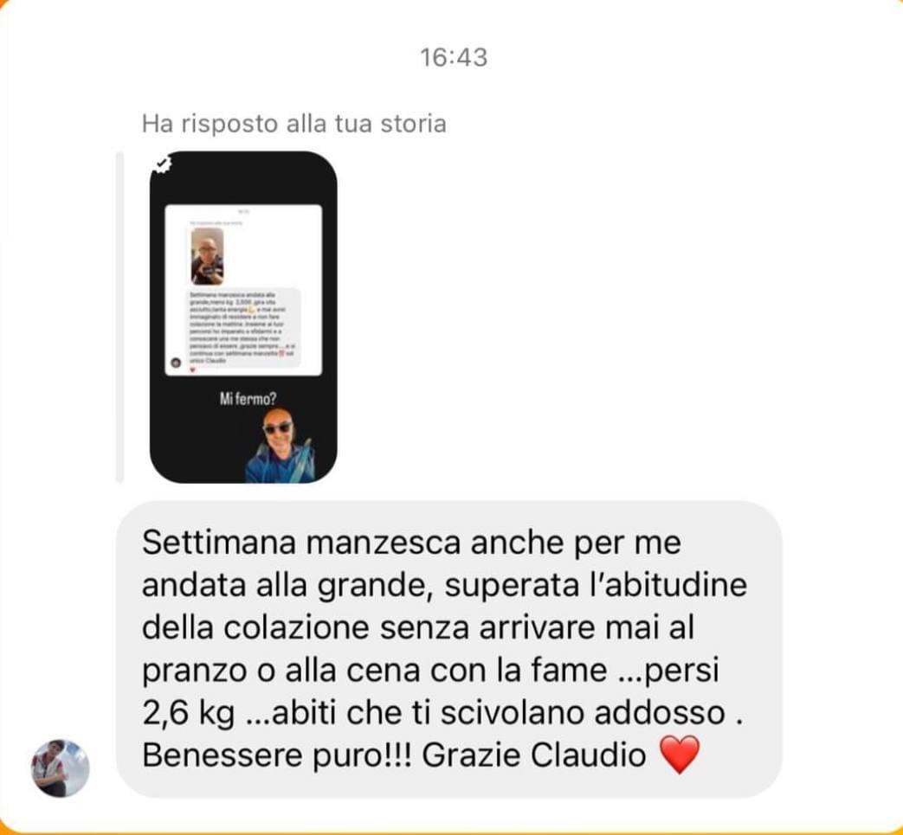
Task: Click the tiny avatar inside nested screenshot
Action: 177,363
